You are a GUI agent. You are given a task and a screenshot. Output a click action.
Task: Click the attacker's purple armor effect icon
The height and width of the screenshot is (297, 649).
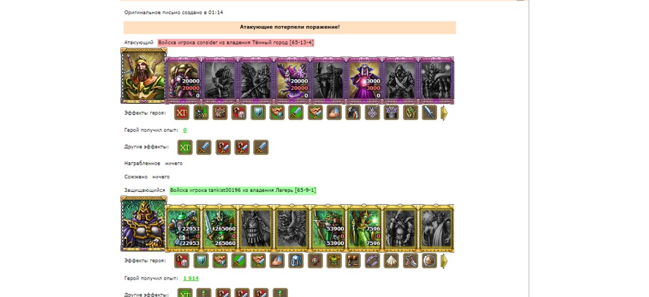click(391, 113)
